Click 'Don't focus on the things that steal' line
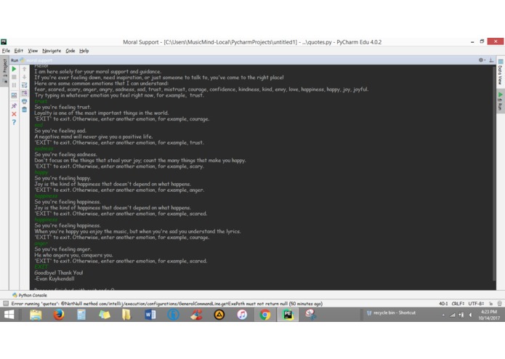The image size is (505, 359). 140,160
